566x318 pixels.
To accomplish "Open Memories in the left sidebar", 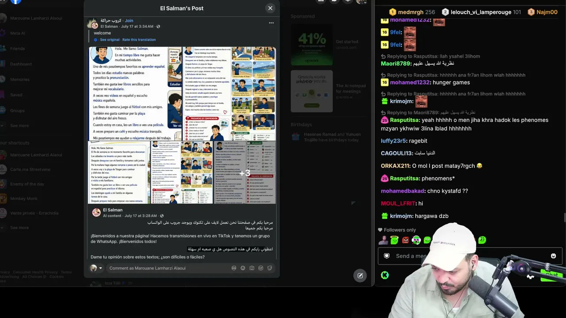I will pyautogui.click(x=20, y=79).
